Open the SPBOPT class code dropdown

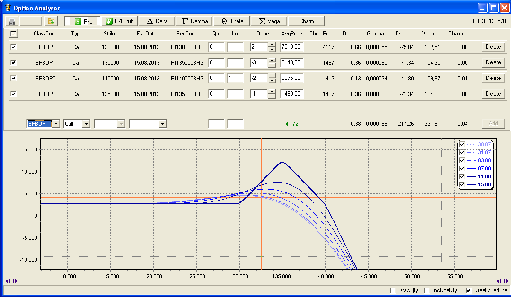pyautogui.click(x=56, y=124)
